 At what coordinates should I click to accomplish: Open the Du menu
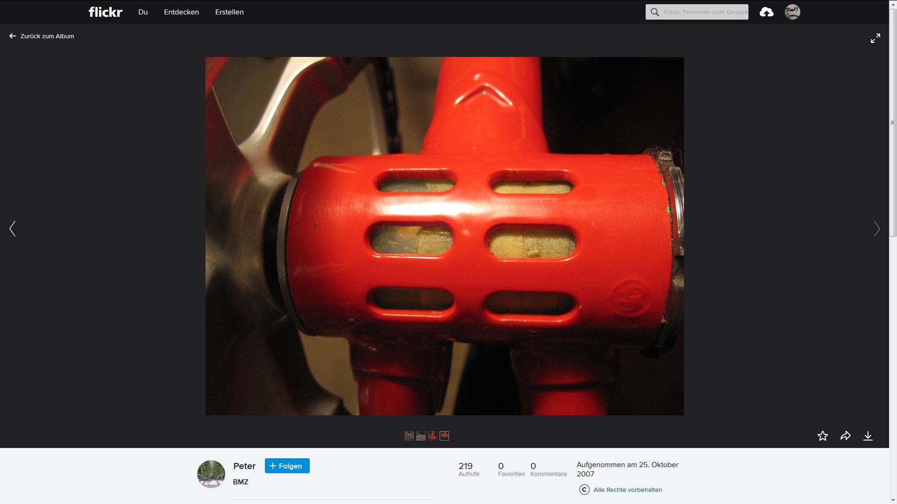[143, 12]
